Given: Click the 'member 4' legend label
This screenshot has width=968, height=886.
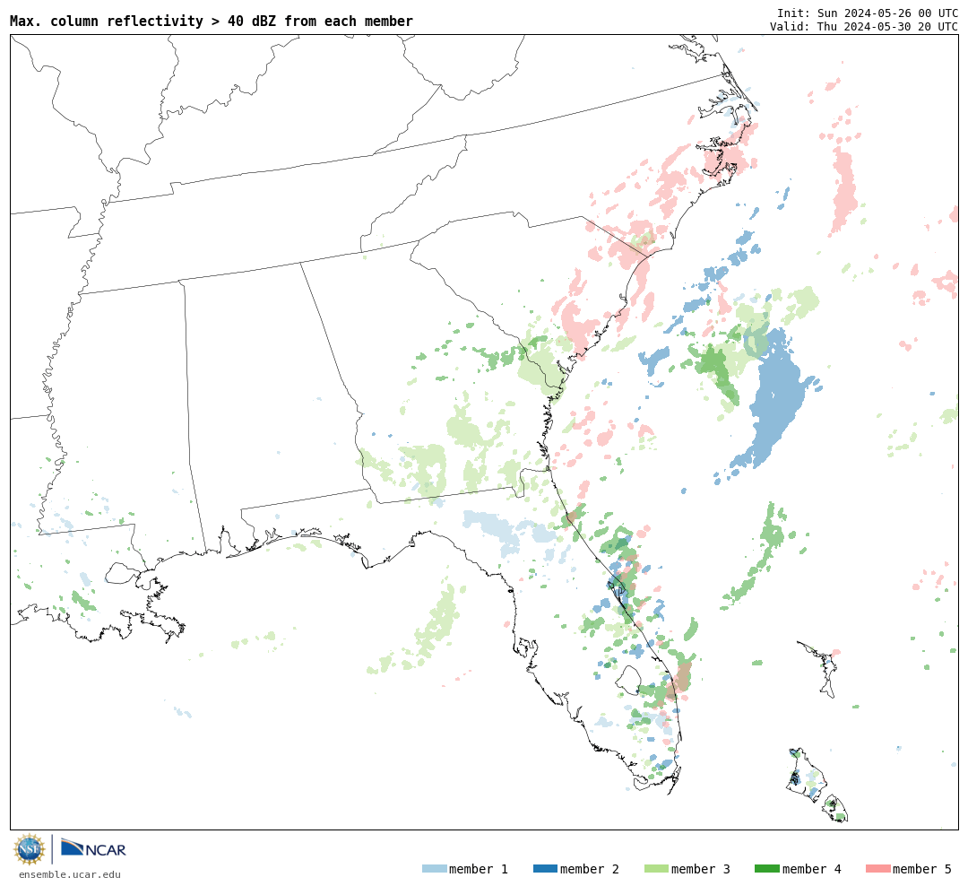Looking at the screenshot, I should click(x=812, y=869).
